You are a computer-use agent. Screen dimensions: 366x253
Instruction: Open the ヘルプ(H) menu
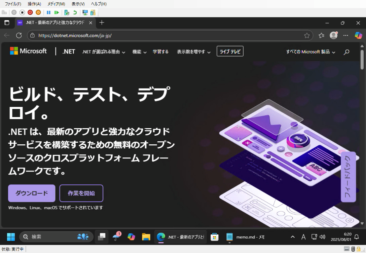99,4
